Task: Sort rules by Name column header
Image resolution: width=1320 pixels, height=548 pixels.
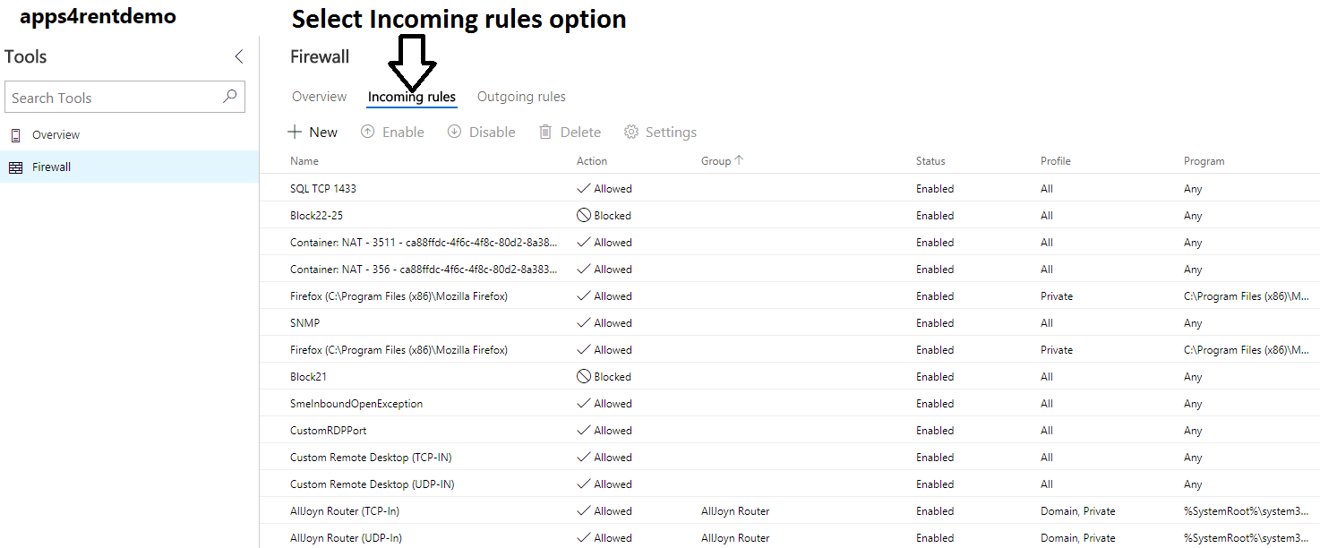Action: click(x=304, y=161)
